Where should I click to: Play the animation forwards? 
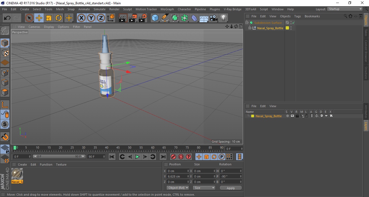tap(137, 157)
